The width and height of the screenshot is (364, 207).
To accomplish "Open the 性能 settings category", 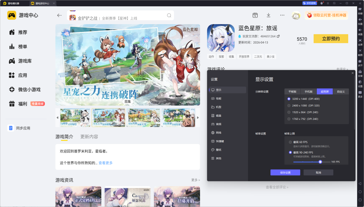I will 219,98.
